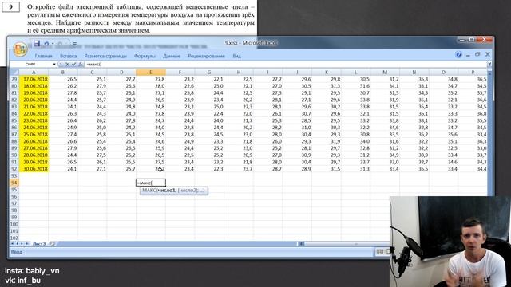
Task: Select highlighted column E header
Action: click(151, 73)
